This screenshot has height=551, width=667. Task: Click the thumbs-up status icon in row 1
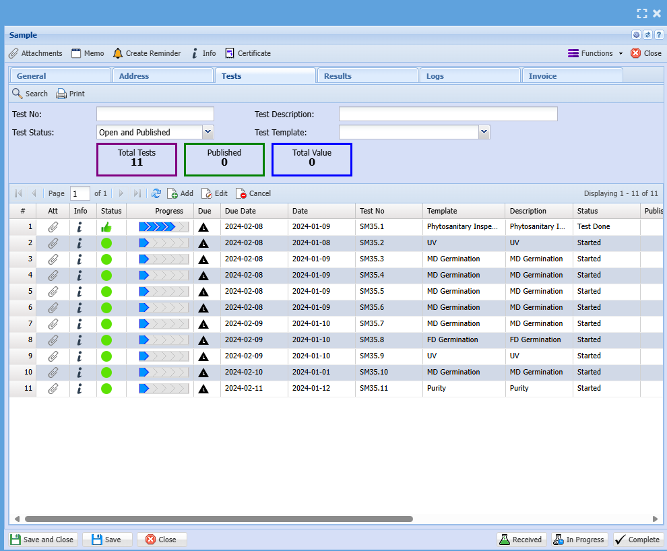[106, 227]
